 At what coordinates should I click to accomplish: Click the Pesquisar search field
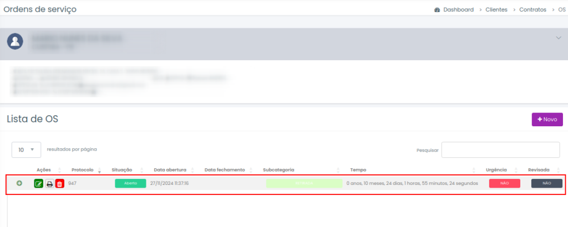500,150
